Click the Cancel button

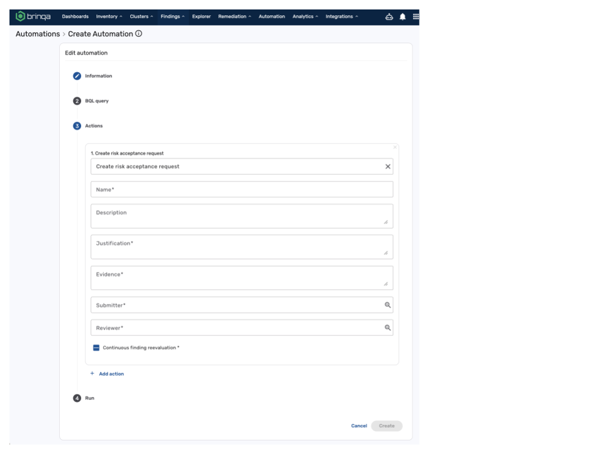(x=359, y=426)
